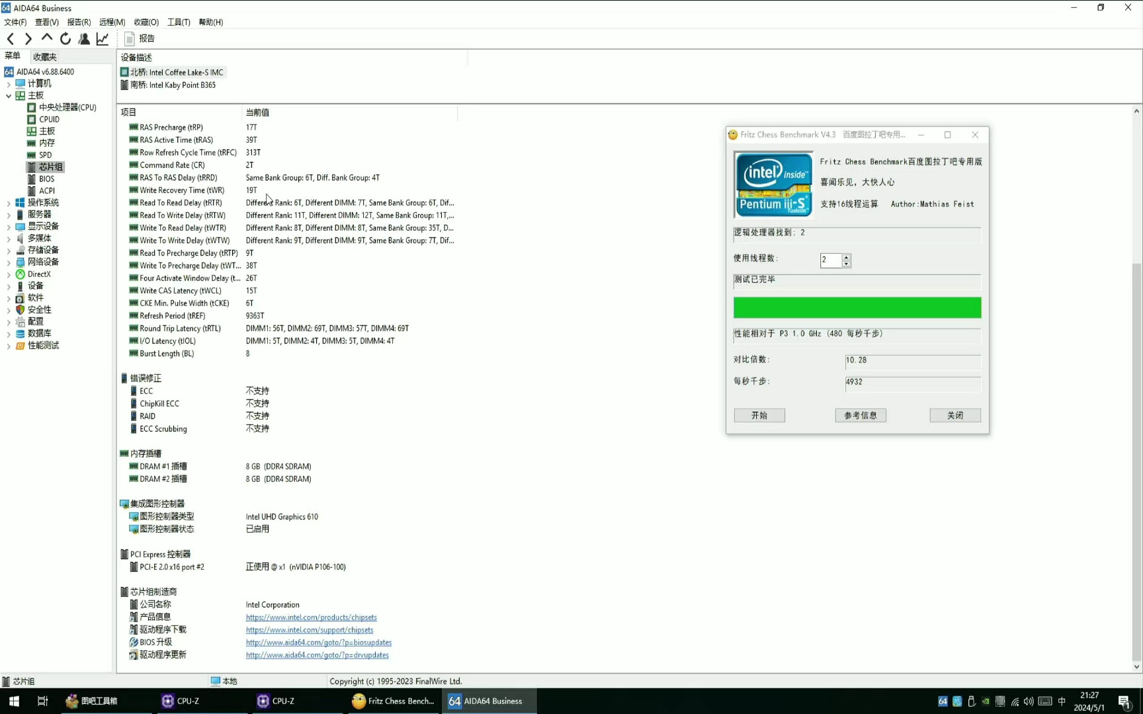Screen dimensions: 1143x714
Task: Go up one level with the Up arrow
Action: [47, 39]
